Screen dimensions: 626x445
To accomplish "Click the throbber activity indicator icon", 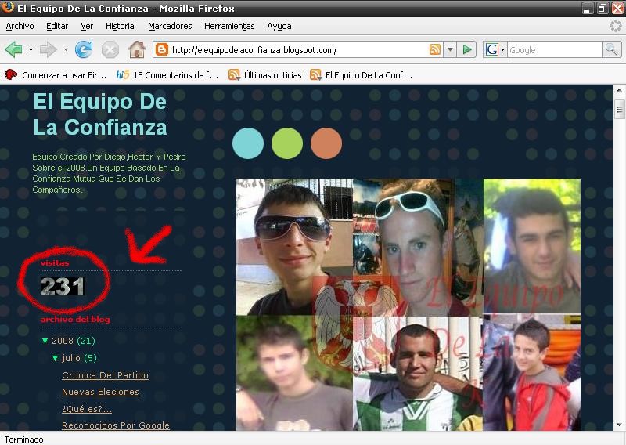I will point(616,27).
